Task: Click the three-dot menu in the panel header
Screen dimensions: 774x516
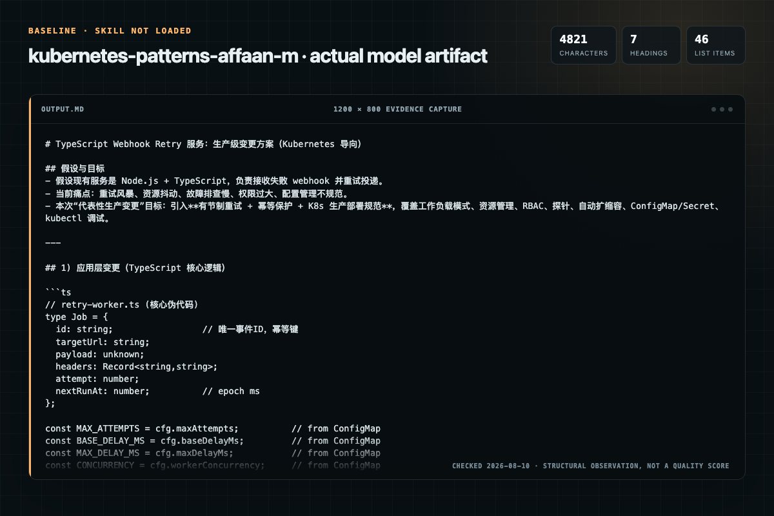Action: tap(722, 109)
